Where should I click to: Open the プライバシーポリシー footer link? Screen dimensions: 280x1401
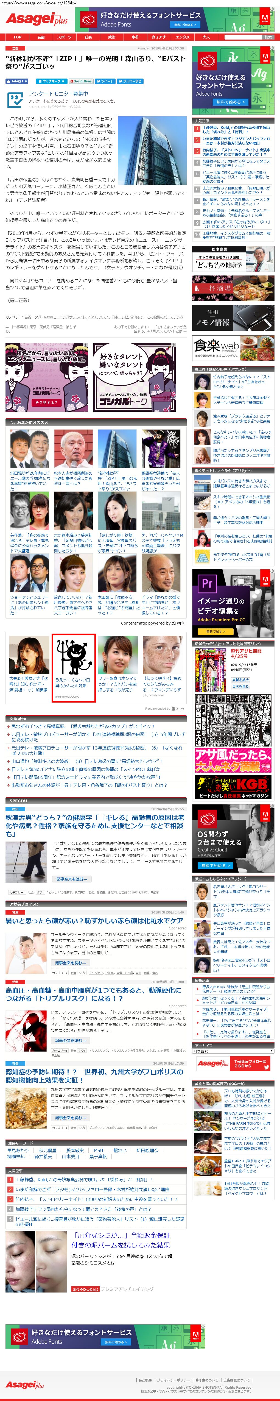click(173, 1380)
